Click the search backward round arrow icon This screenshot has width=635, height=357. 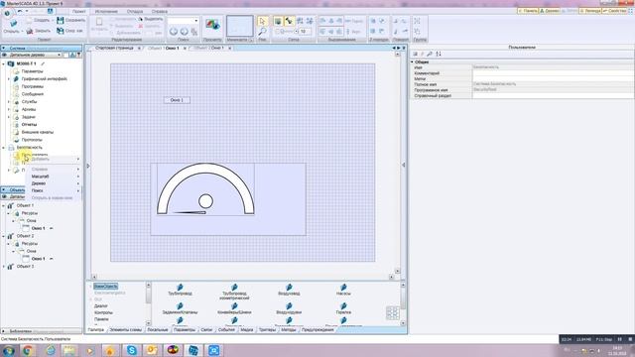coord(174,31)
